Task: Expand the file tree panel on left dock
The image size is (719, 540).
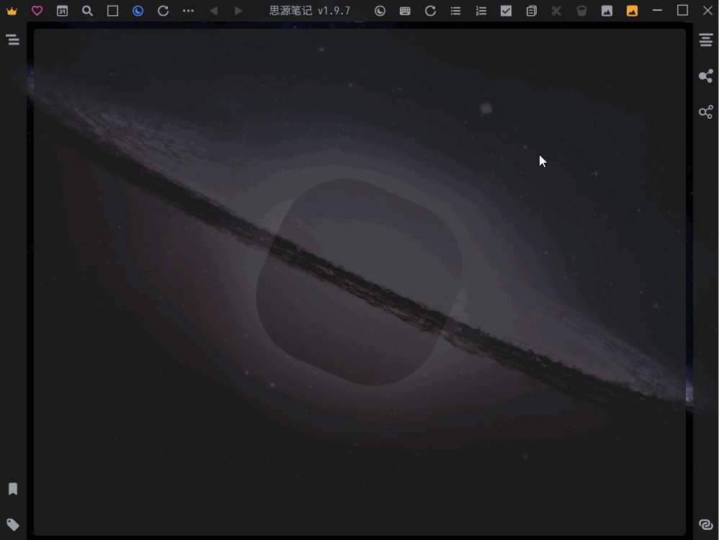Action: point(12,40)
